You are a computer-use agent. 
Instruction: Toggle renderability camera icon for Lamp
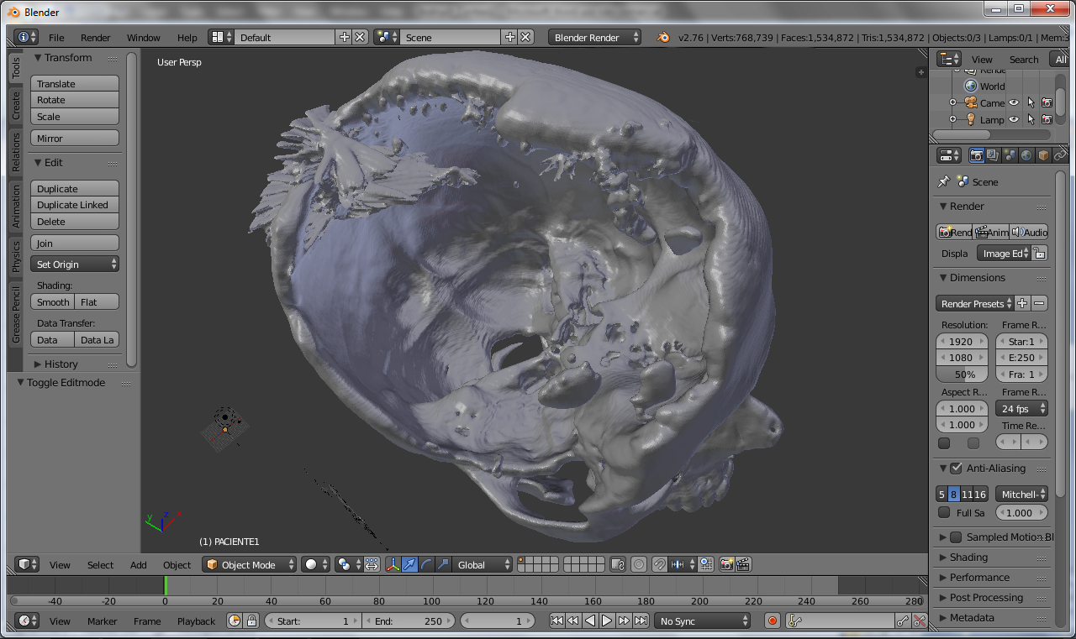(x=1047, y=119)
